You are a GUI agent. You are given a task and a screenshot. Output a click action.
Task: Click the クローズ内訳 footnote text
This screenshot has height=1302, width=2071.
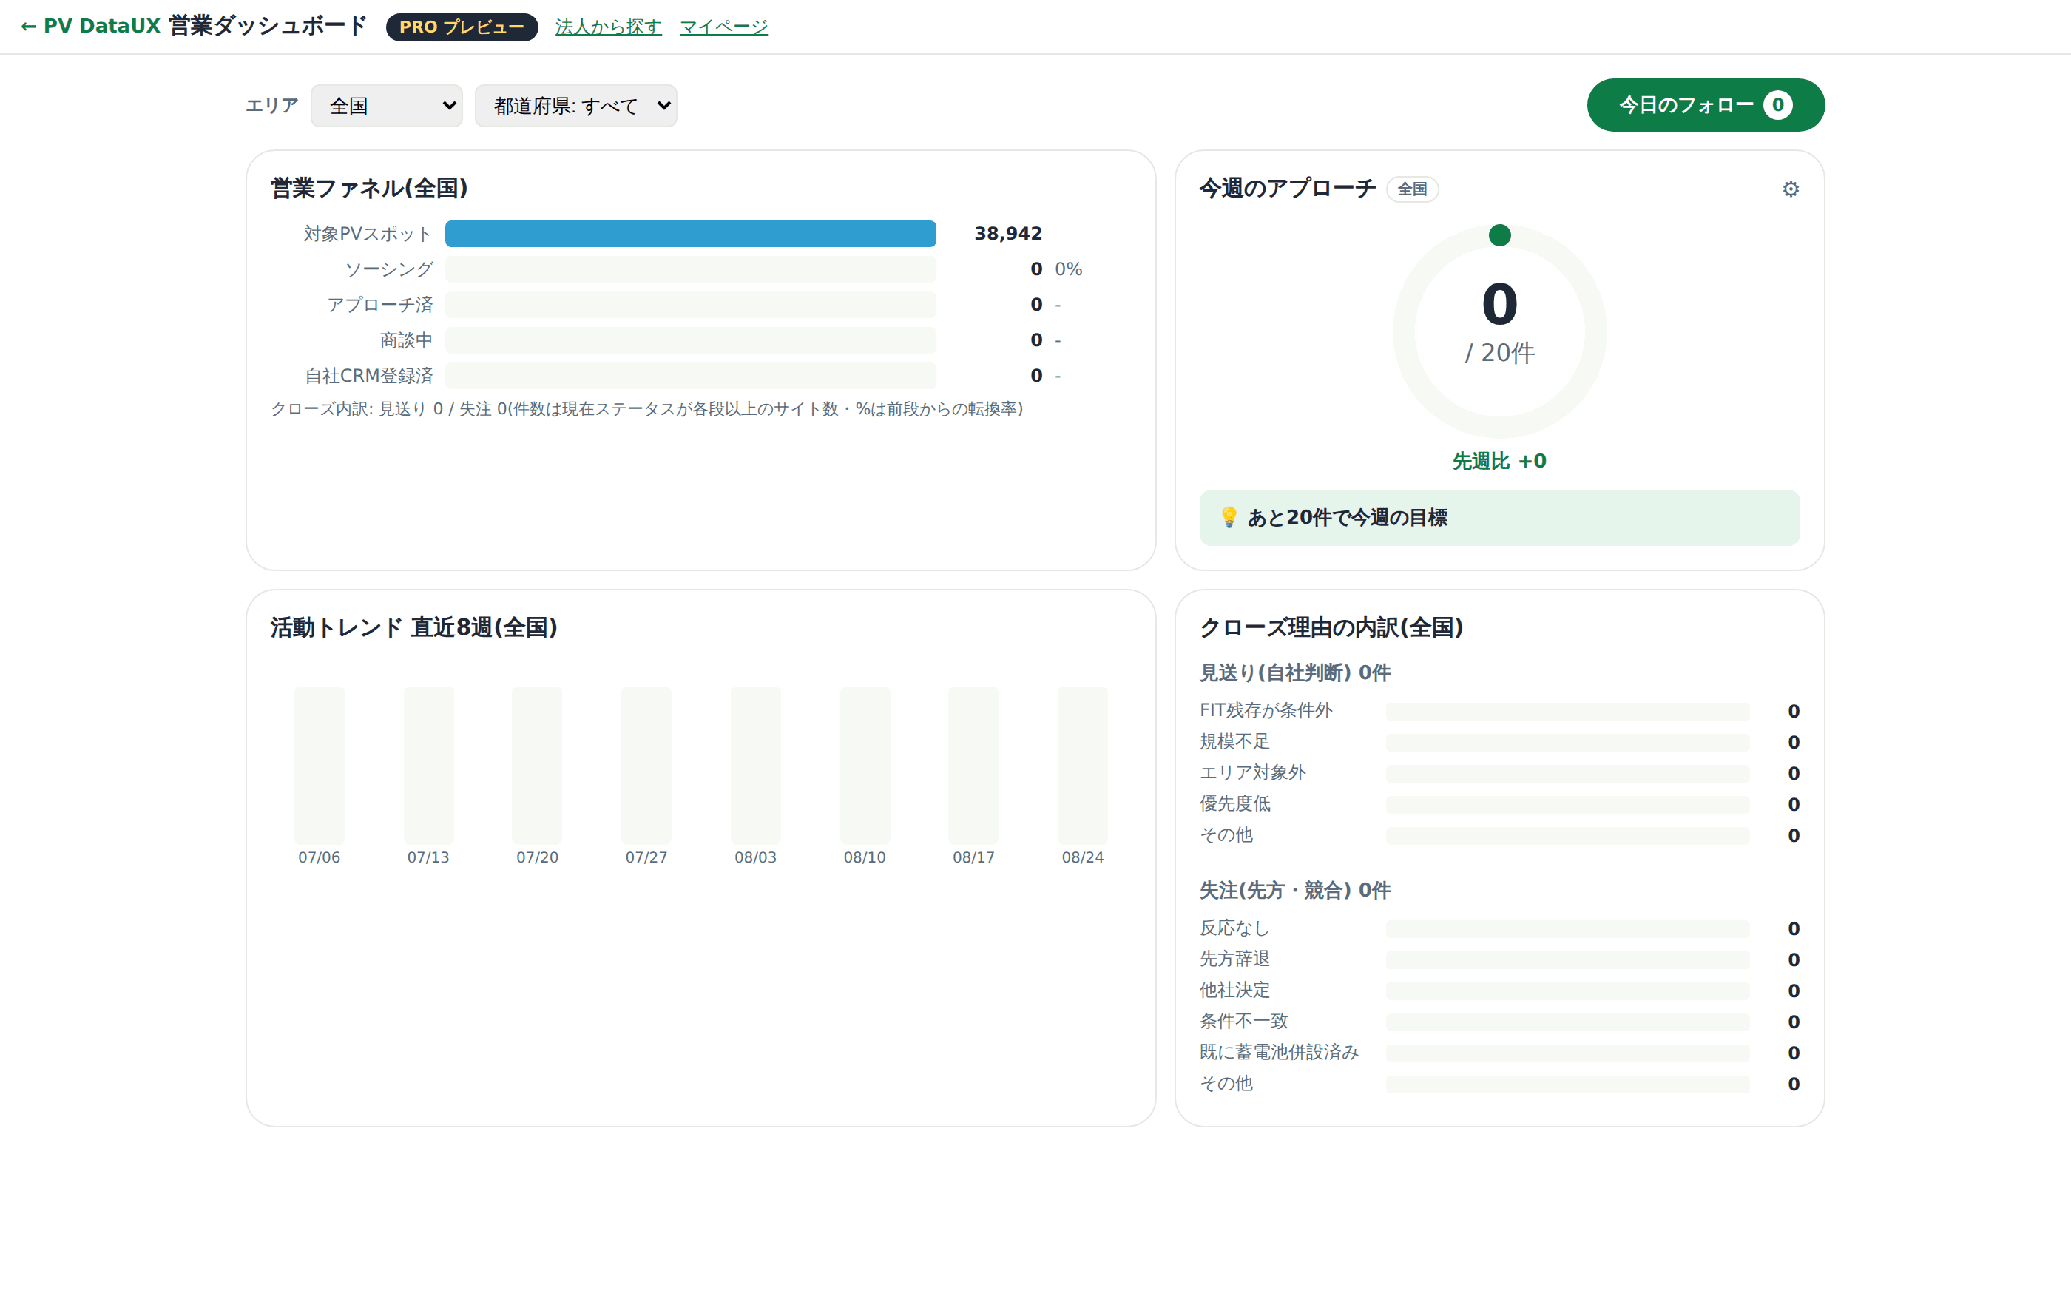(x=646, y=408)
